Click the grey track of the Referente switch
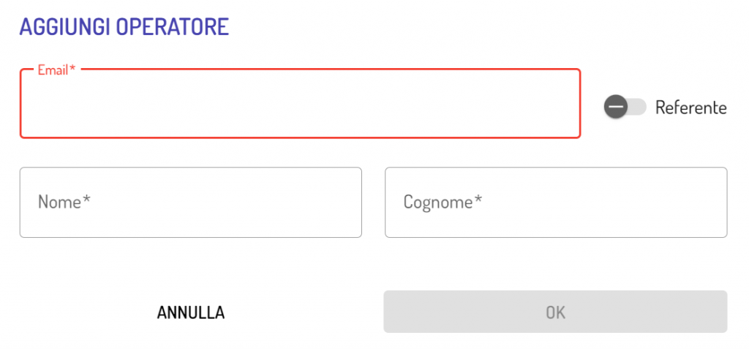749x349 pixels. click(x=638, y=108)
